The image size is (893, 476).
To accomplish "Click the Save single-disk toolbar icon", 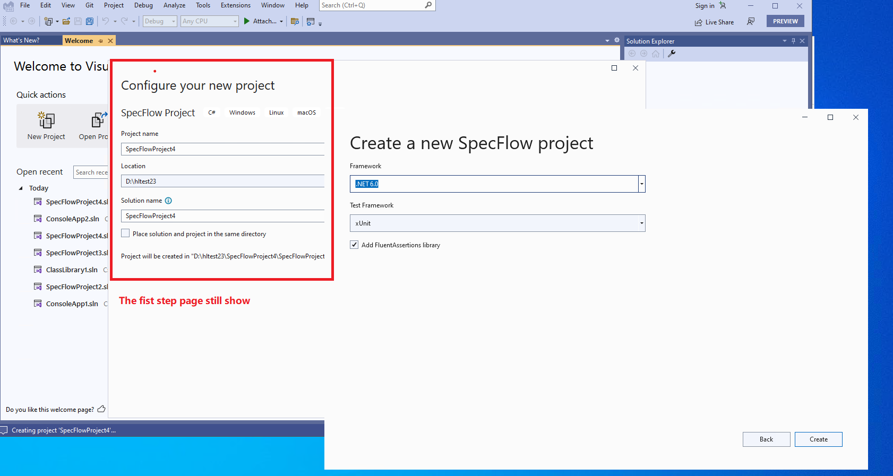I will click(x=78, y=21).
